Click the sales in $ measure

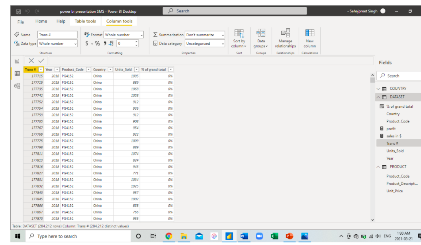393,136
